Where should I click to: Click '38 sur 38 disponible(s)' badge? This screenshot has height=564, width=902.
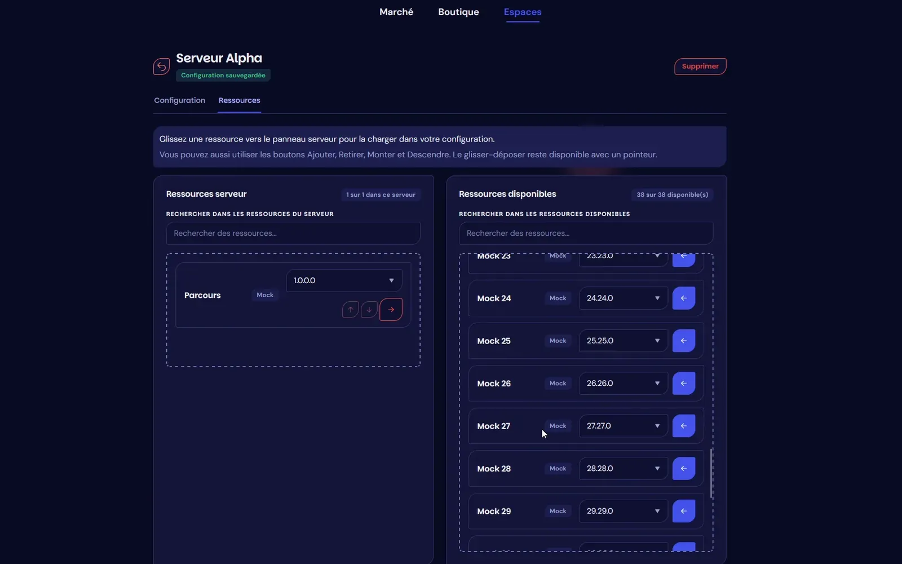click(x=672, y=195)
